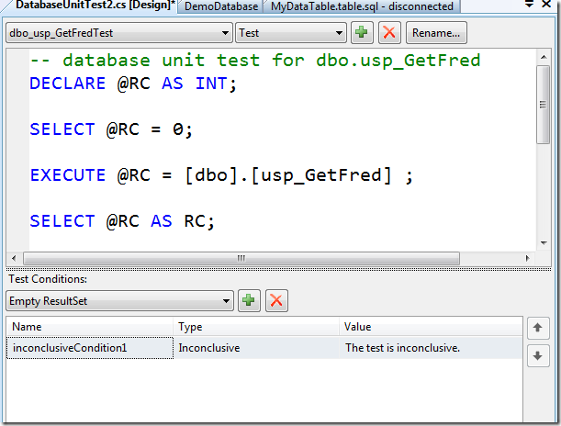The width and height of the screenshot is (561, 426).
Task: Click the vertical scrollbar down arrow
Action: tap(544, 243)
